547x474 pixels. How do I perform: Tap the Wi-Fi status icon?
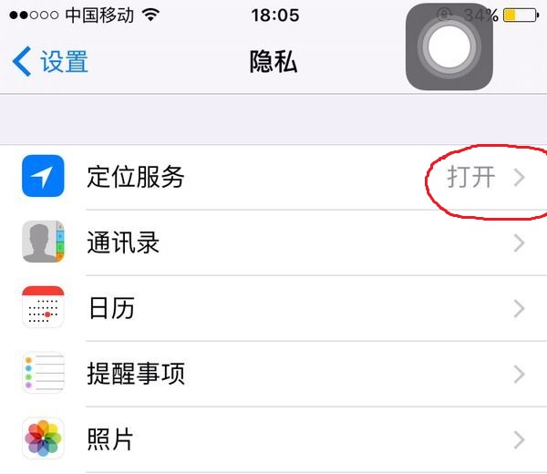(x=150, y=15)
